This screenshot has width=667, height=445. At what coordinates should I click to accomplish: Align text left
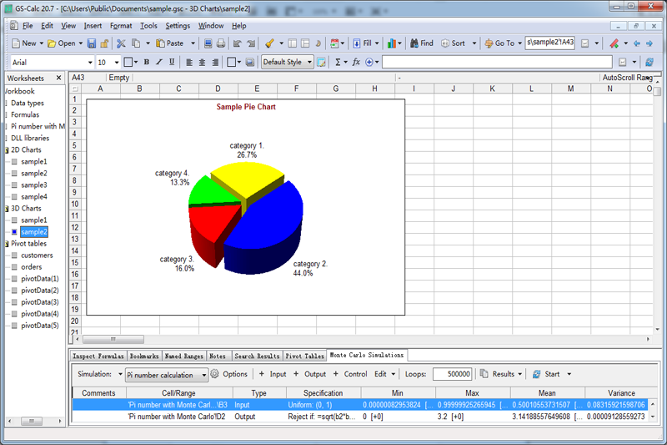[x=189, y=62]
